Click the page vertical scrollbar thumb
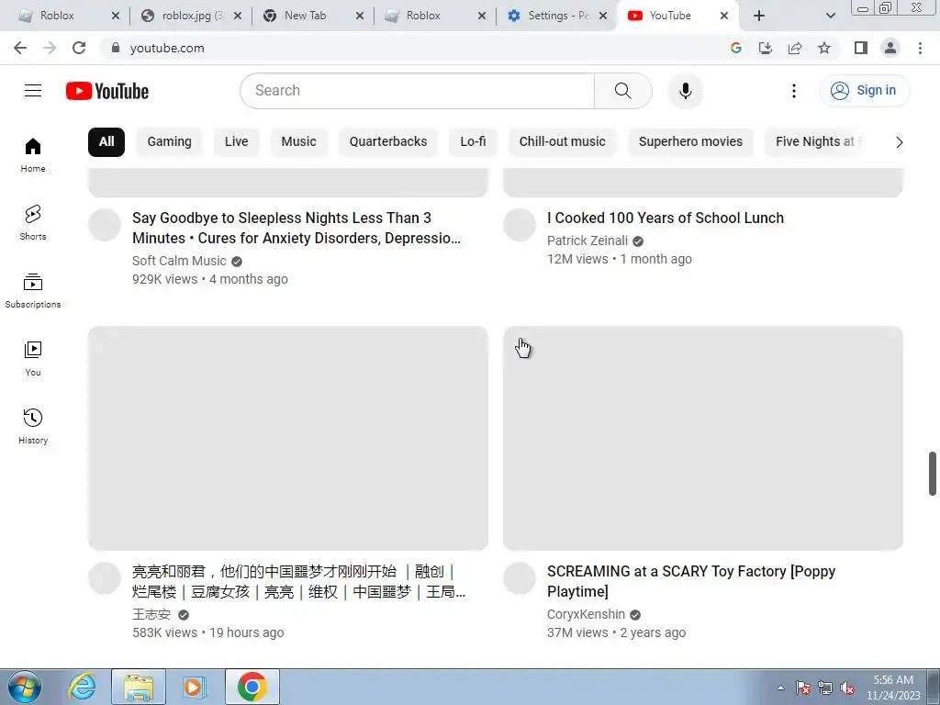 coord(933,474)
